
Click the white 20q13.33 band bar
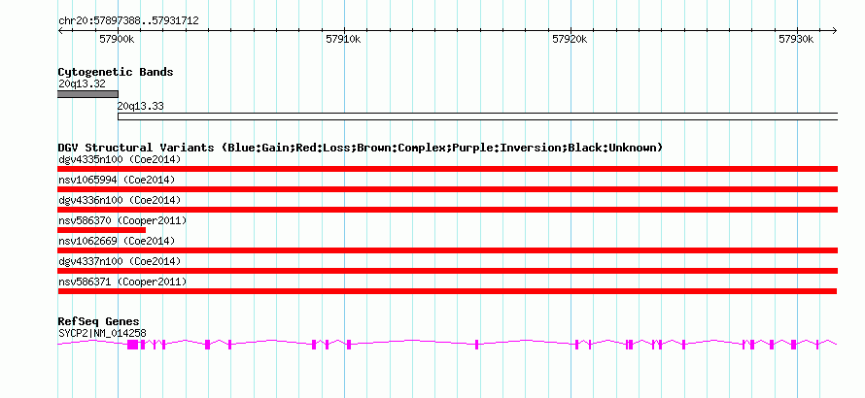tap(478, 116)
